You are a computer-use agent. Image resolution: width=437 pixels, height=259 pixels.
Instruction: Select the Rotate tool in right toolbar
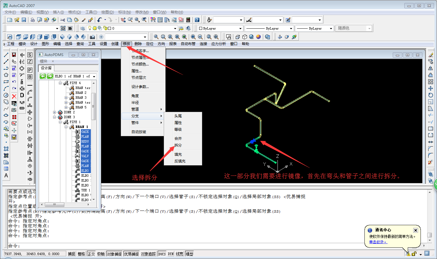coord(430,95)
